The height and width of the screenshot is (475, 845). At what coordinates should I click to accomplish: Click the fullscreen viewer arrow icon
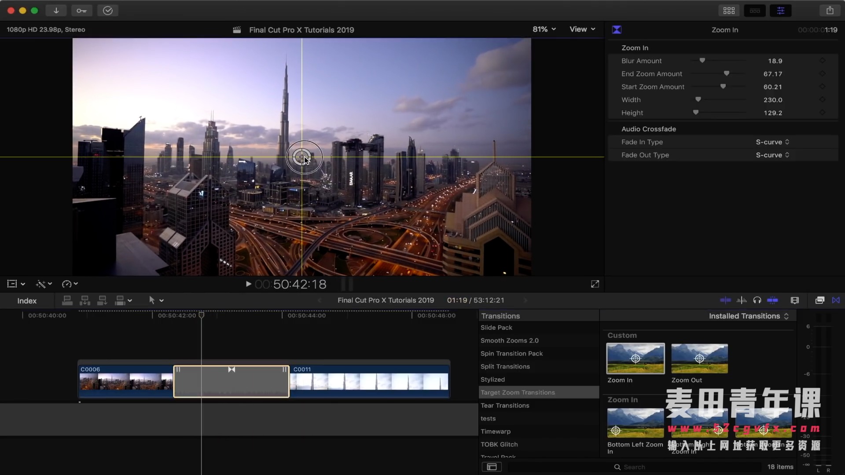(595, 284)
